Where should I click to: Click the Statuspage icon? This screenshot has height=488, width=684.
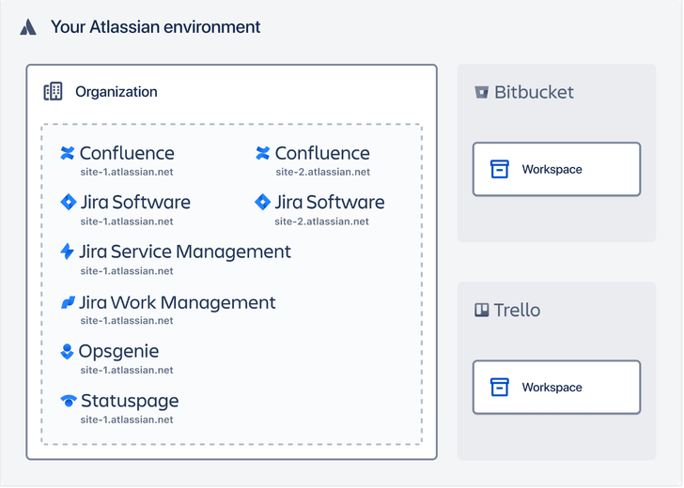pyautogui.click(x=69, y=401)
